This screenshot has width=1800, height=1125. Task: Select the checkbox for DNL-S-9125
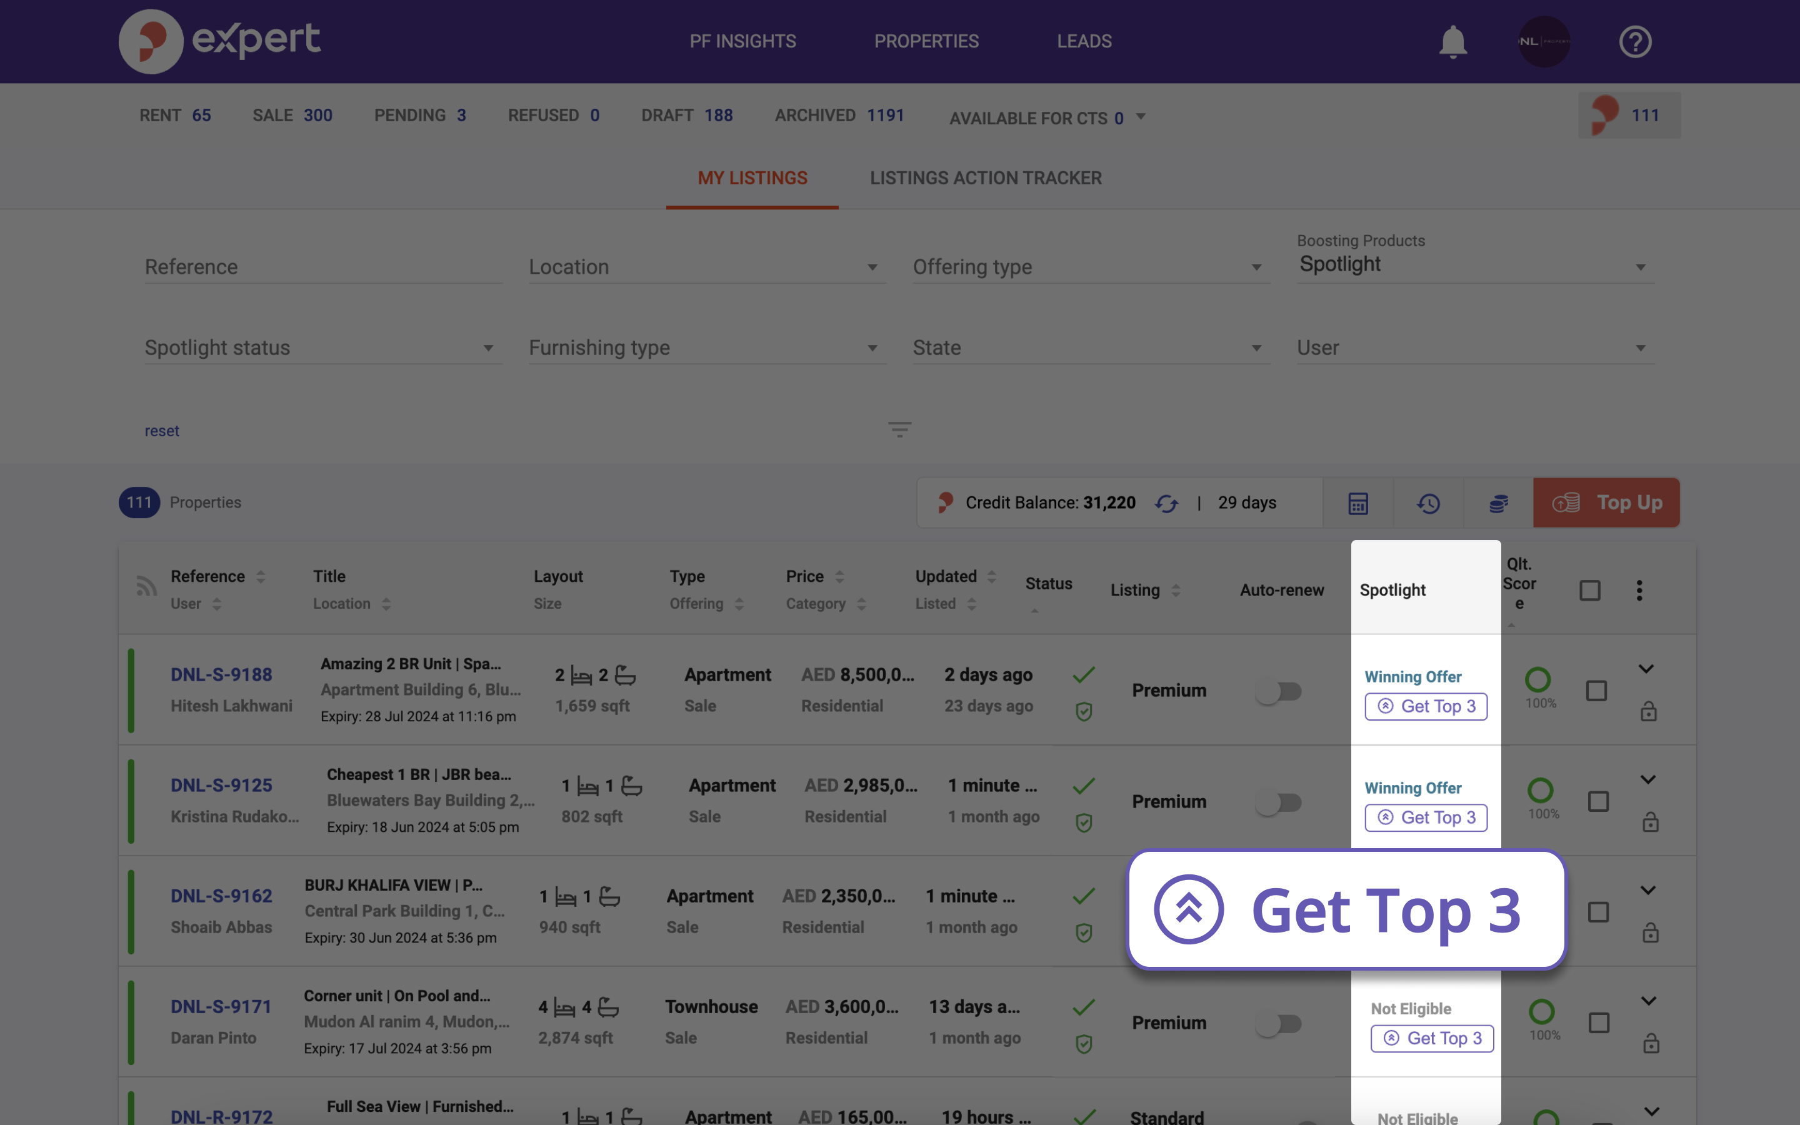[1597, 801]
